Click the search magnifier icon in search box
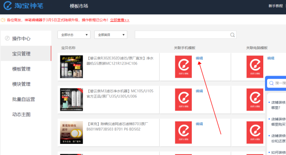Image resolution: width=286 pixels, height=155 pixels. click(232, 35)
